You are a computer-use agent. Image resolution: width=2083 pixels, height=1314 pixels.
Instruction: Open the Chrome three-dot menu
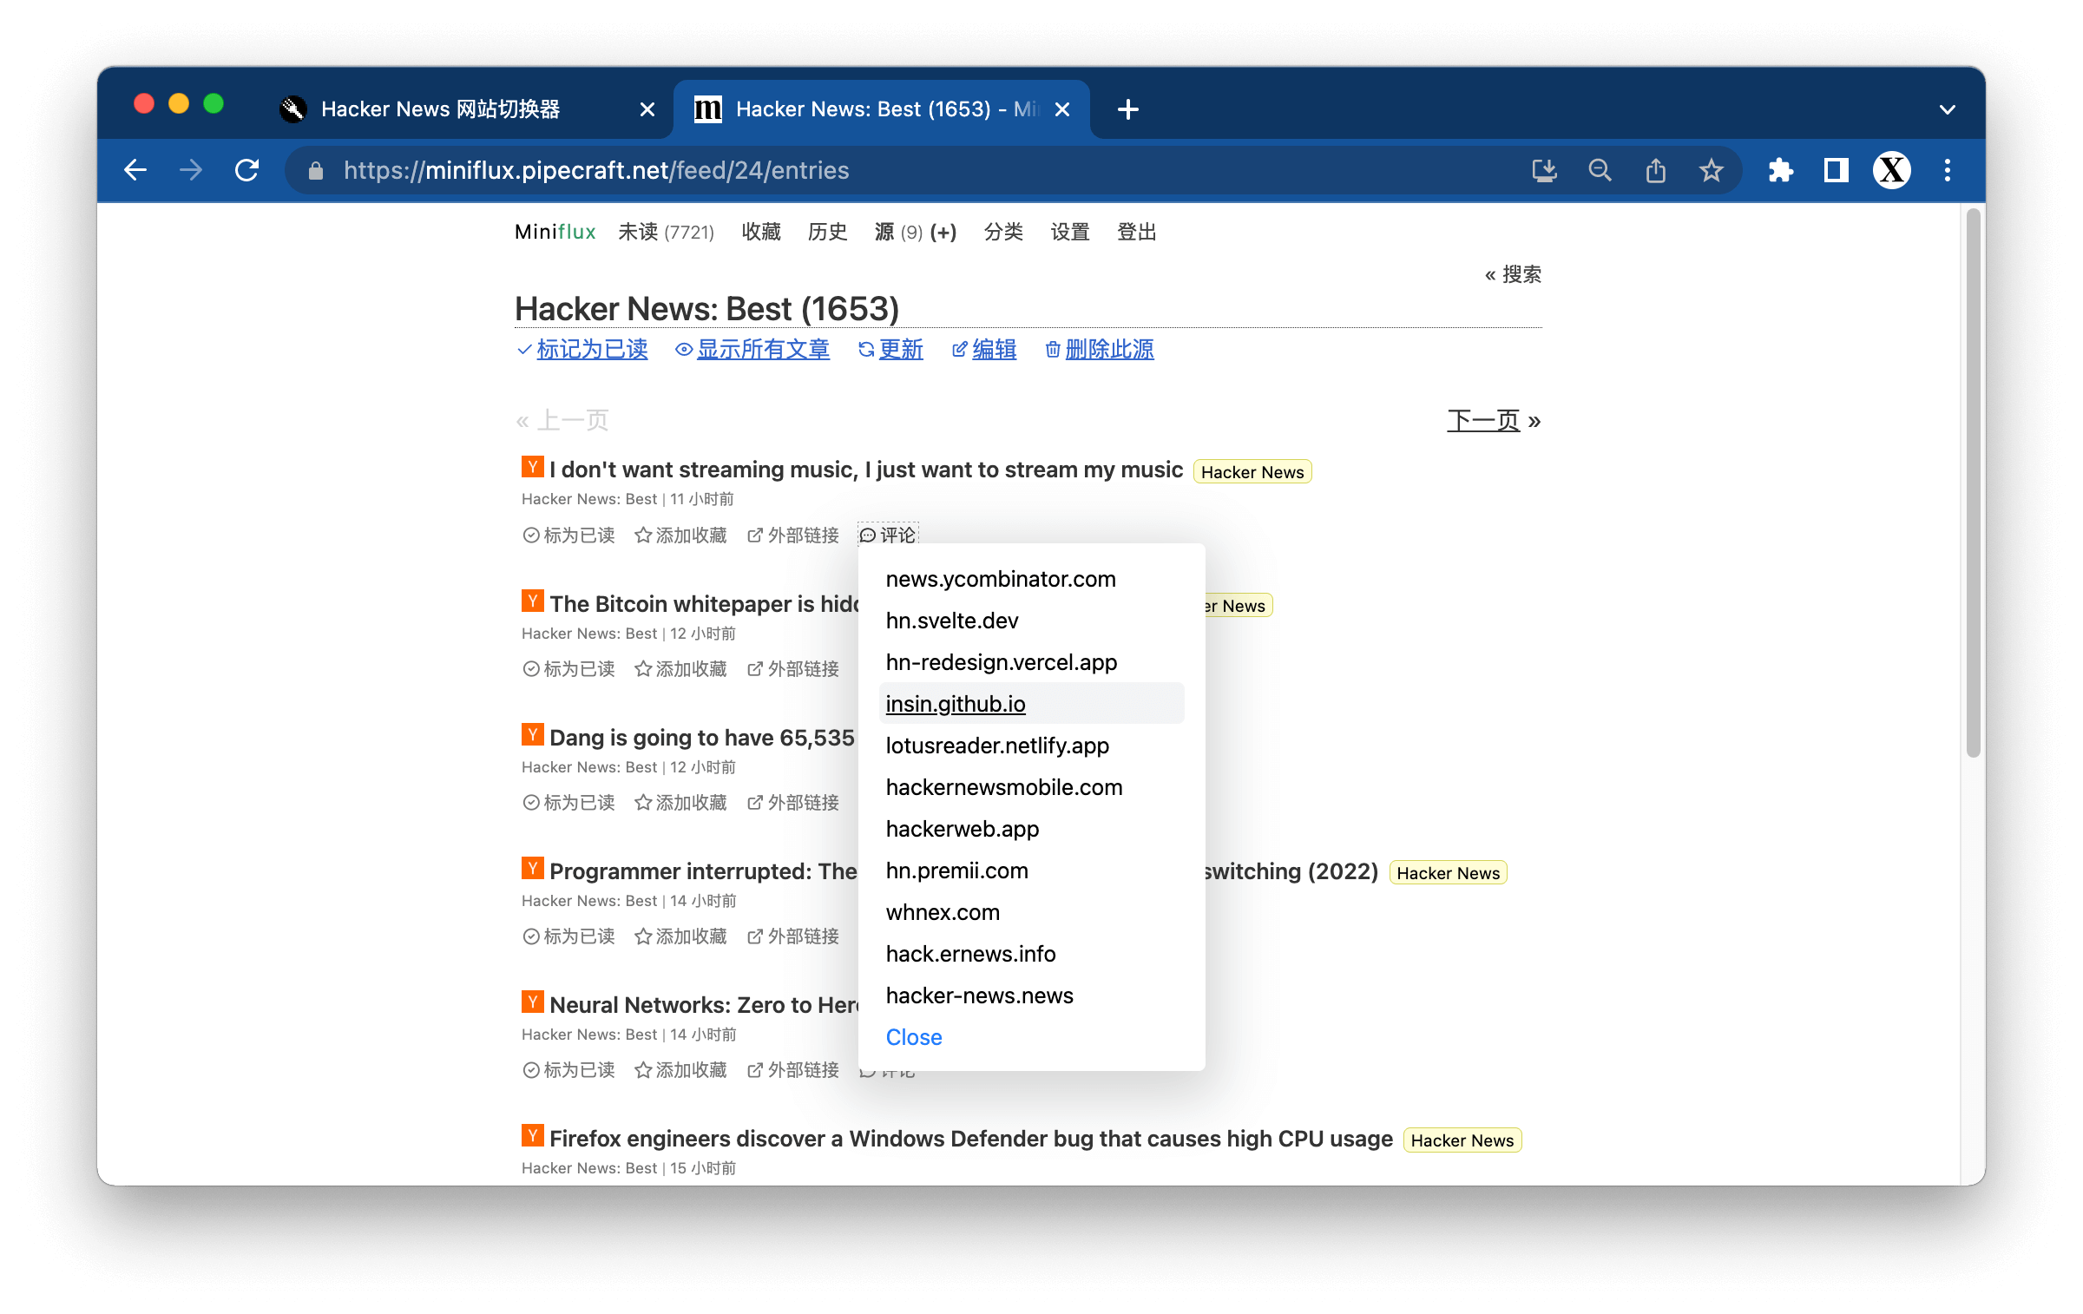click(1948, 170)
